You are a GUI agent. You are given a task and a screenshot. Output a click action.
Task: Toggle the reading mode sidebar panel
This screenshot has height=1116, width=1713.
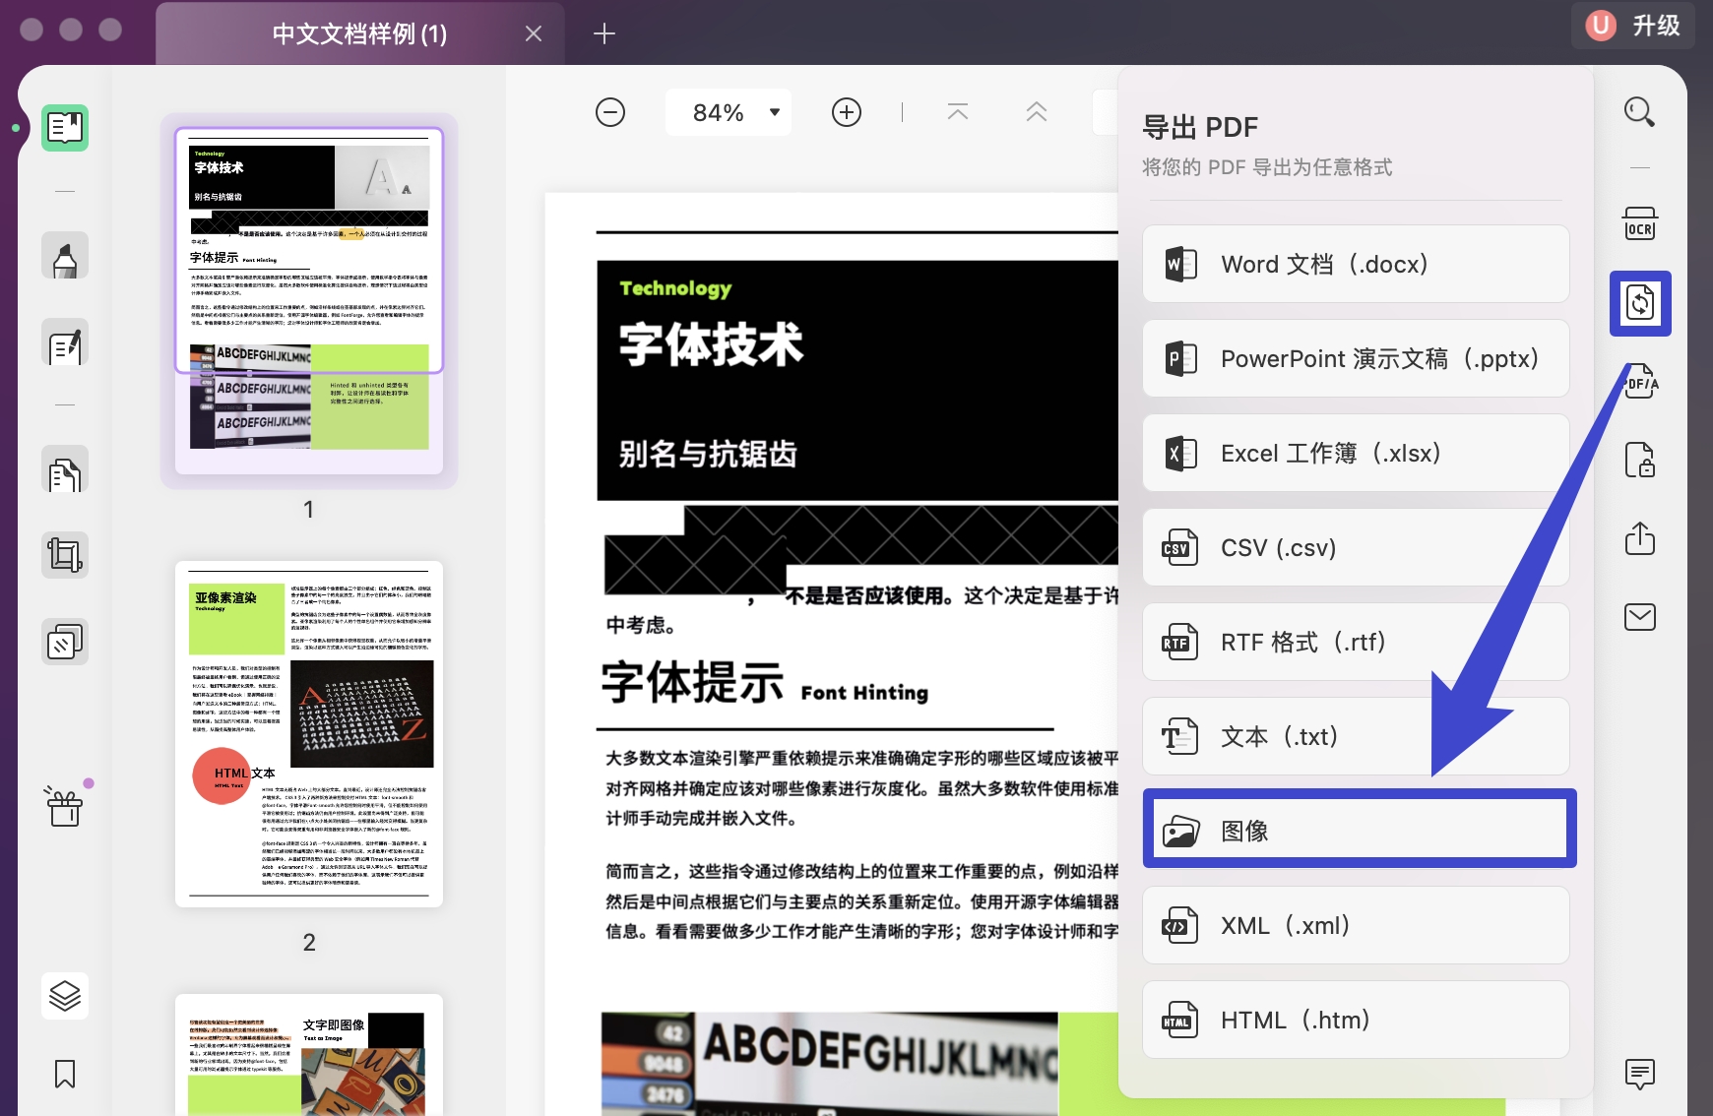pyautogui.click(x=64, y=127)
